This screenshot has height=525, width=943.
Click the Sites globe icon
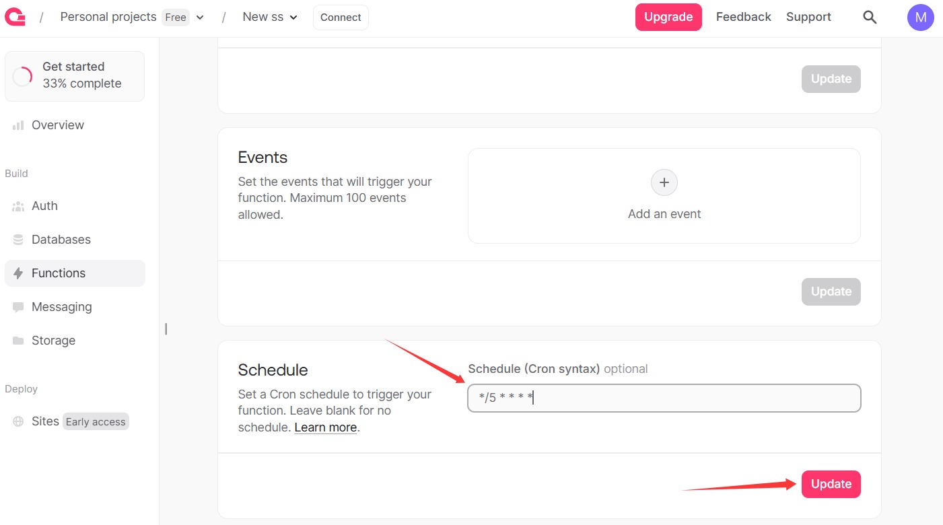pyautogui.click(x=18, y=421)
